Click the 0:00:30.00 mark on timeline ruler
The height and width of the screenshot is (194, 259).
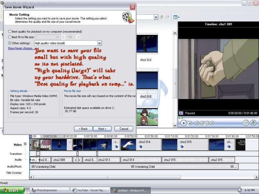(x=91, y=136)
